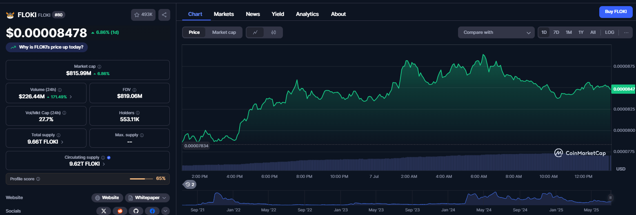Open the Markets tab
636x215 pixels.
[224, 14]
